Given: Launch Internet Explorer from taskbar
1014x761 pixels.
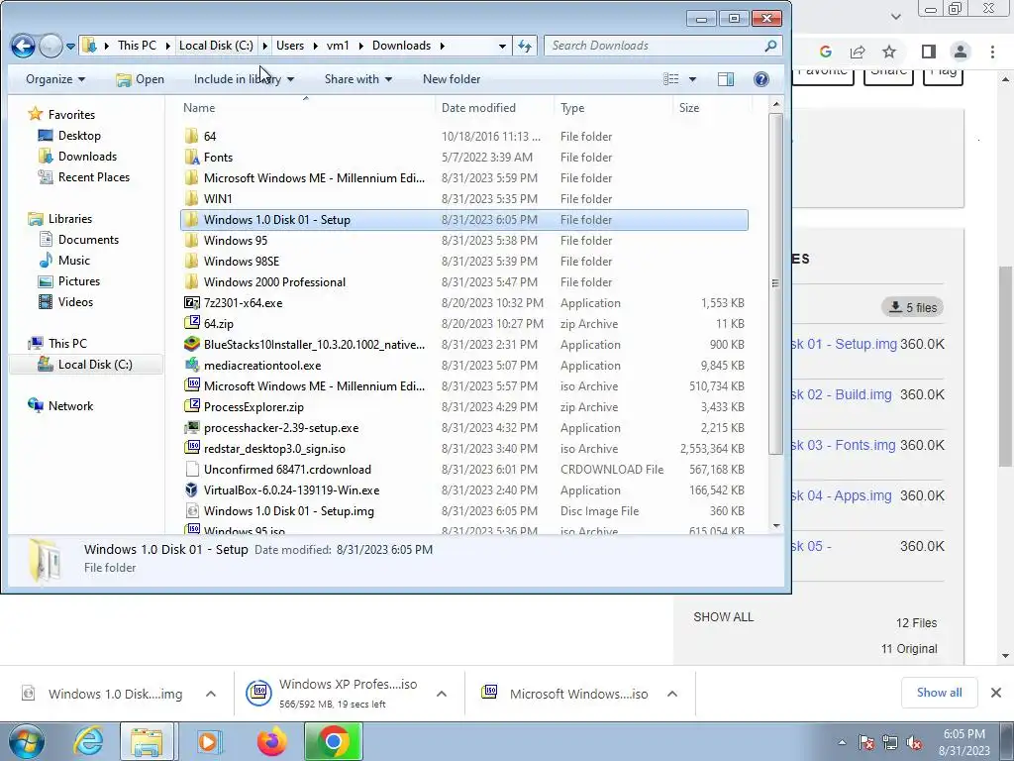Looking at the screenshot, I should (x=88, y=741).
